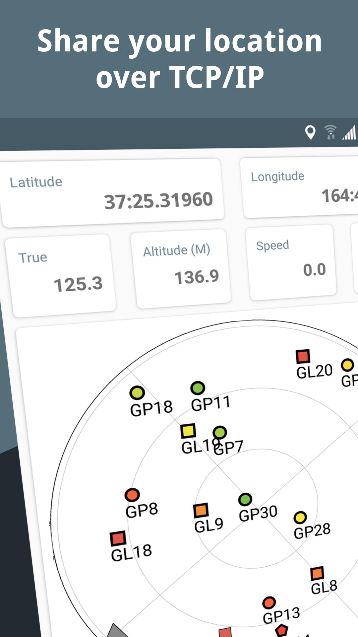The width and height of the screenshot is (358, 637).
Task: Click the Altitude (M) label
Action: [177, 250]
